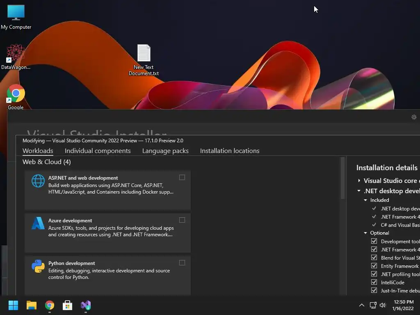Click the Installation details heading
This screenshot has height=315, width=420.
click(387, 168)
